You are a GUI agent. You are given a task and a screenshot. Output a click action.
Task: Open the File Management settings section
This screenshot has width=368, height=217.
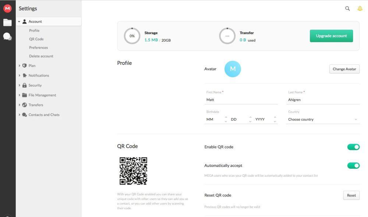pos(42,95)
